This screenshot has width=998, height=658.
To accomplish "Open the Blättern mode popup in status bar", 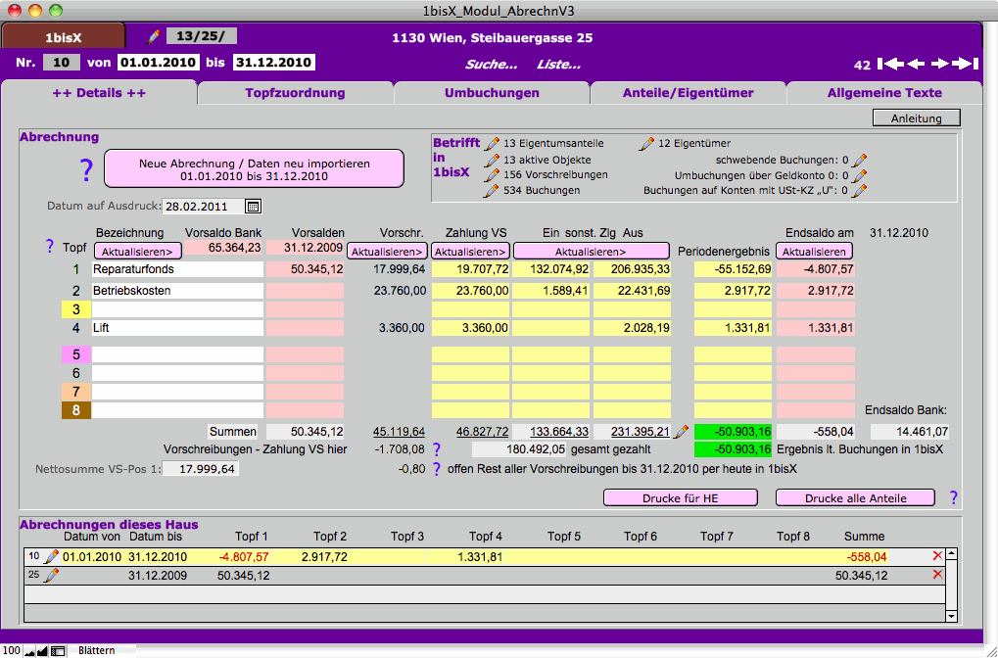I will point(96,650).
